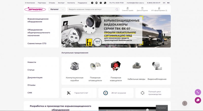Open Оборудование общепромышленного назначения category
This screenshot has height=111, width=203.
pyautogui.click(x=39, y=33)
